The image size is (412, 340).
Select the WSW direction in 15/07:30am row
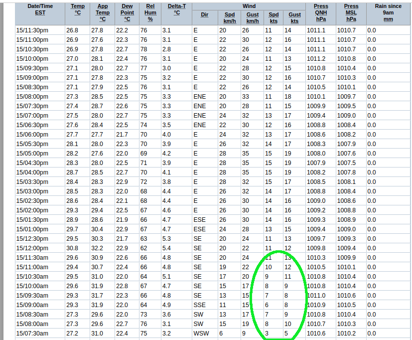(x=201, y=334)
